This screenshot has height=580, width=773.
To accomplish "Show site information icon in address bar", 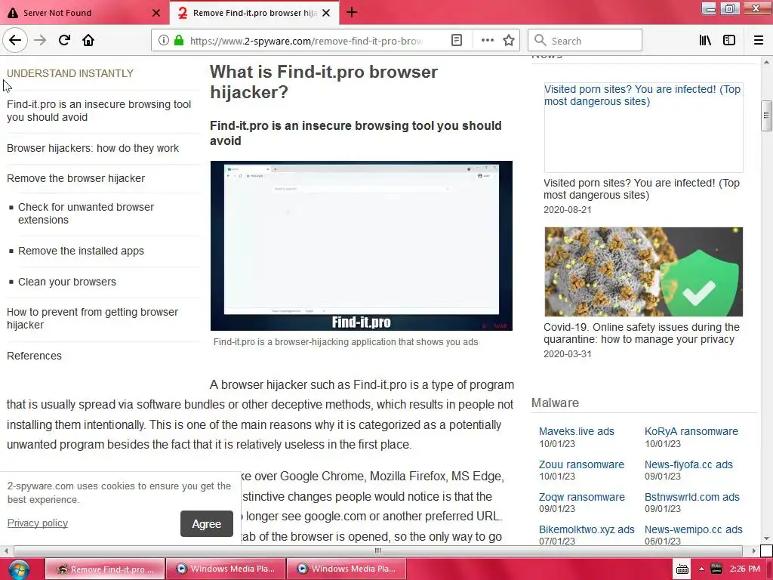I will [164, 41].
